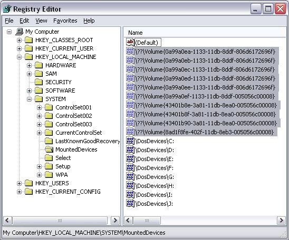Image resolution: width=289 pixels, height=240 pixels.
Task: Click right arrow of values pane scrollbar
Action: (281, 221)
